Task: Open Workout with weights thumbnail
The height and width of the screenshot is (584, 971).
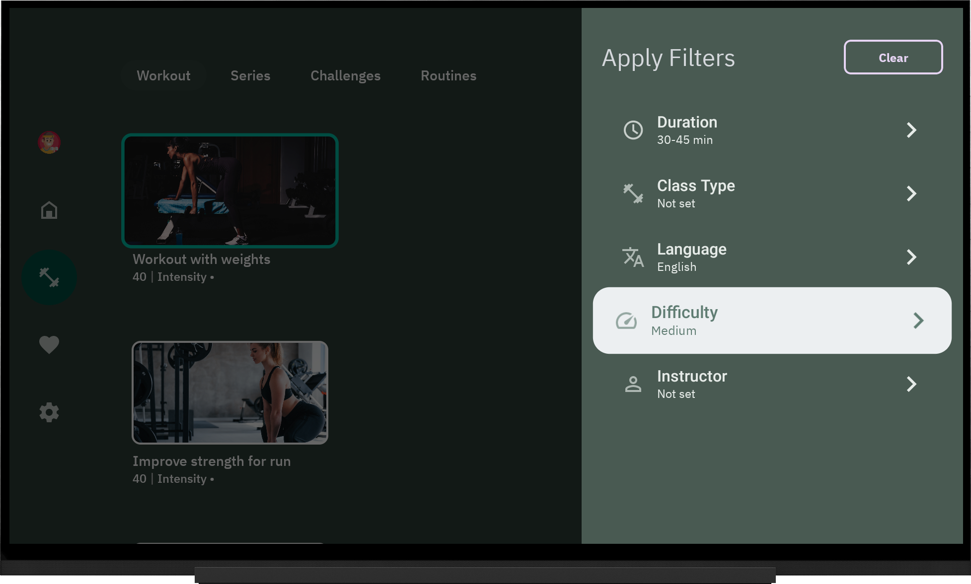Action: pyautogui.click(x=230, y=191)
